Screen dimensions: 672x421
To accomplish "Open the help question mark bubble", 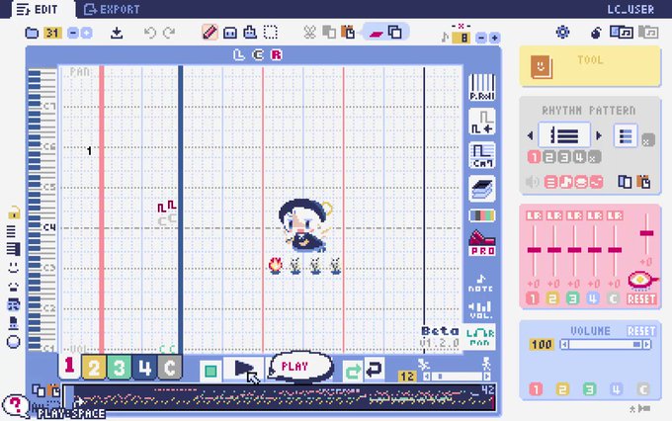I will point(16,405).
